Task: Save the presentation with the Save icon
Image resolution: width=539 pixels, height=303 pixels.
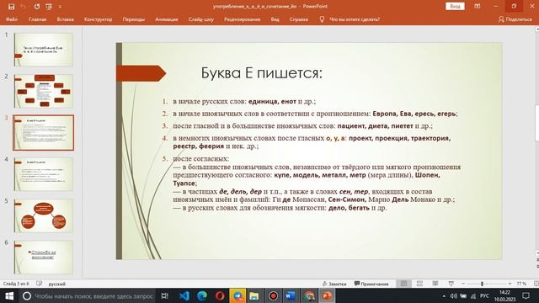Action: tap(11, 7)
